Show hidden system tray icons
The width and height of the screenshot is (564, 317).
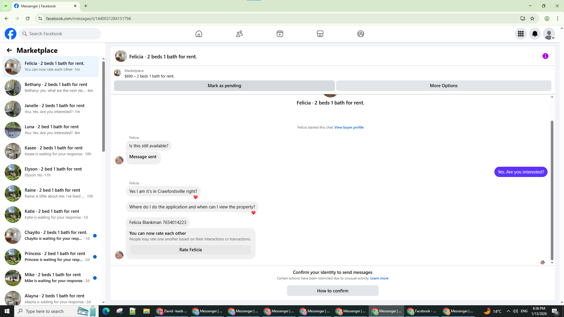pos(508,311)
